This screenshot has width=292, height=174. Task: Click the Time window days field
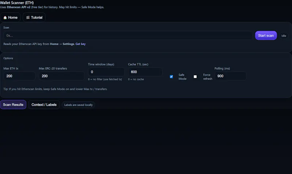[106, 72]
